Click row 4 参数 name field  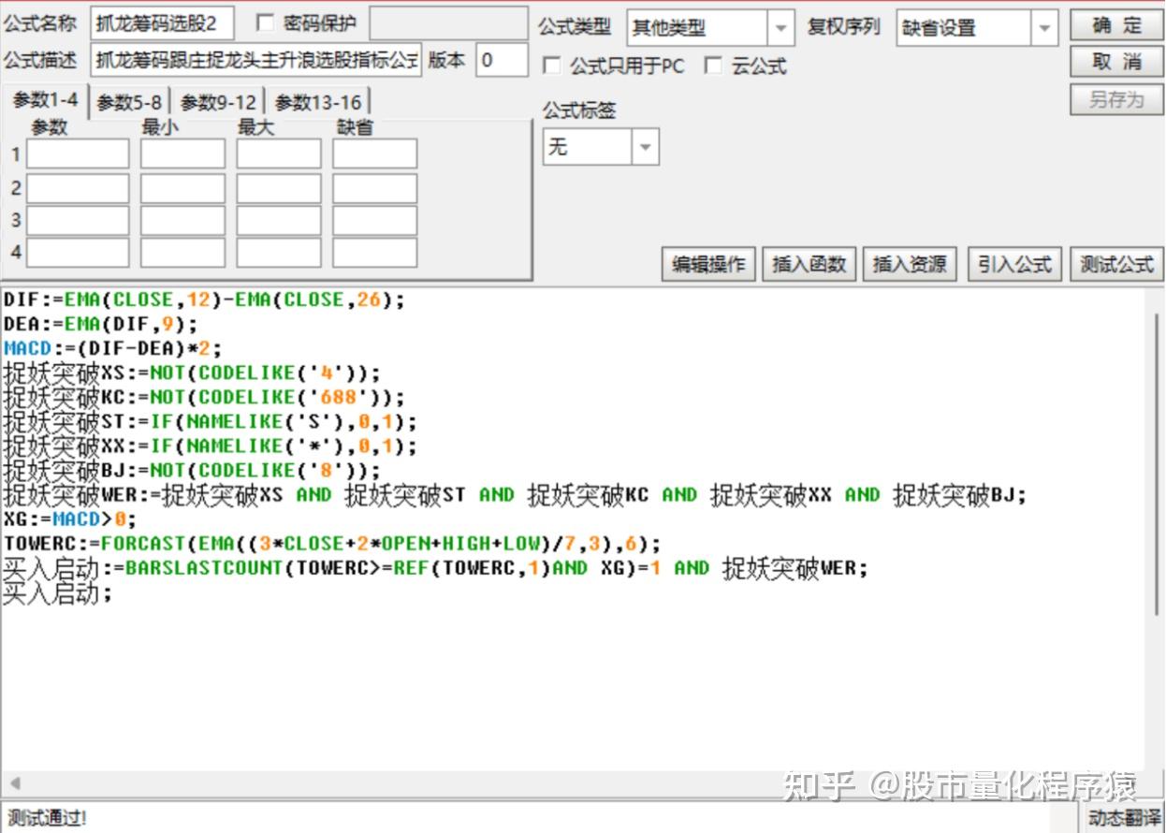click(78, 252)
